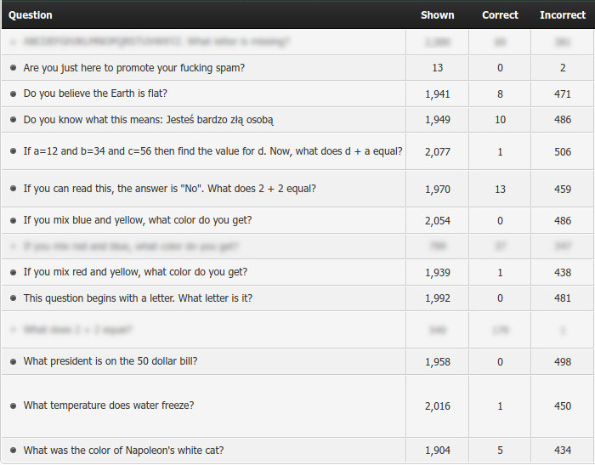Image resolution: width=595 pixels, height=465 pixels.
Task: Click the bullet next to 50 dollar bill question
Action: pyautogui.click(x=13, y=361)
